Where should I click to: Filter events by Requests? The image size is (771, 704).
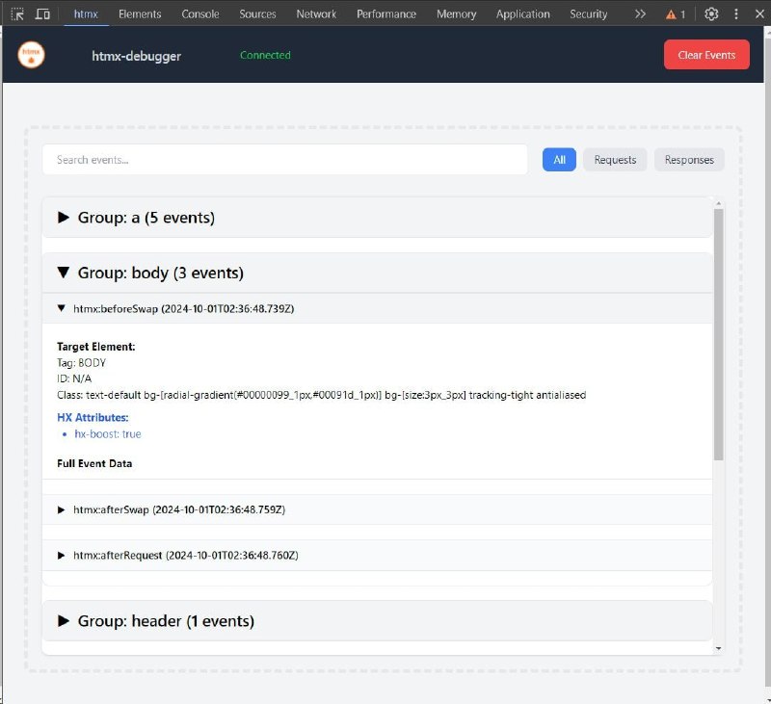coord(615,160)
